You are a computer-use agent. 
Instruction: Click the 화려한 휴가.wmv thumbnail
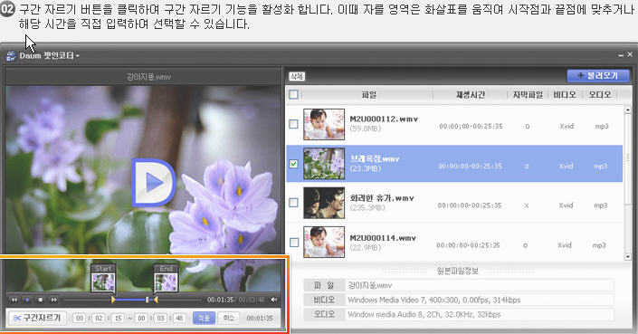[324, 203]
